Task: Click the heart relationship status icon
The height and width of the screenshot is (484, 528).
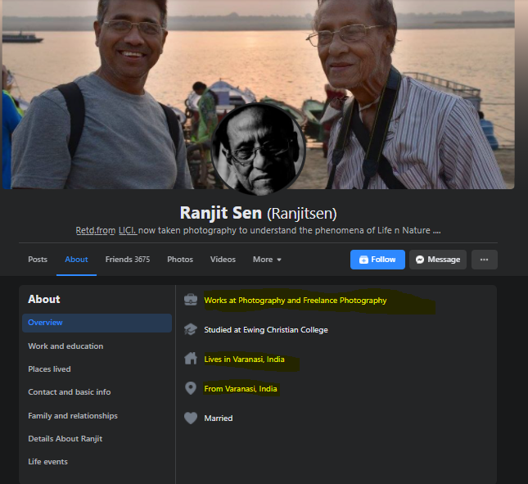Action: (x=191, y=418)
